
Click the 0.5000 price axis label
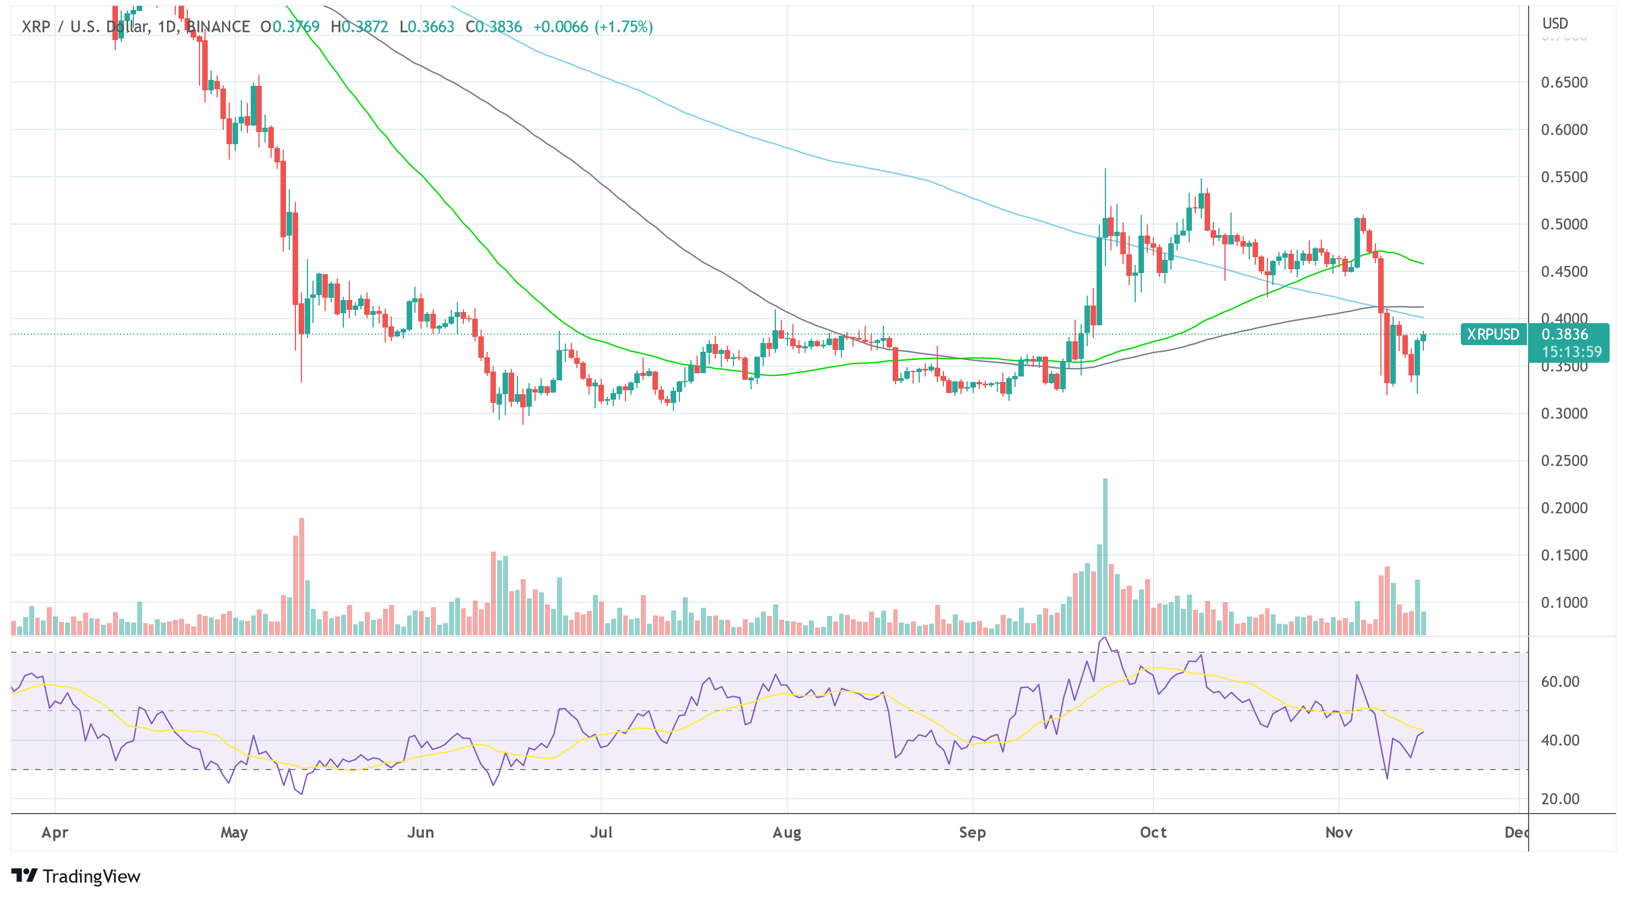pyautogui.click(x=1564, y=225)
